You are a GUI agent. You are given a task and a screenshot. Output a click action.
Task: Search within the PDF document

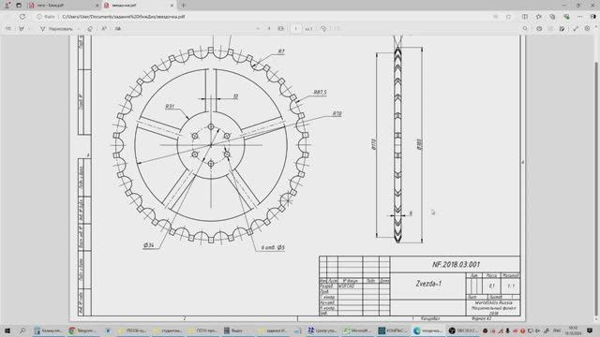click(x=525, y=29)
